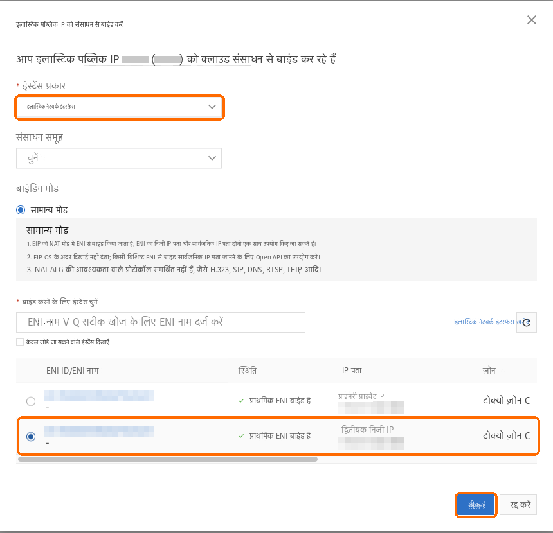Click टोक्यो ज़ोन C in the द्वितीयक निजी IP row
This screenshot has width=553, height=533.
click(x=506, y=436)
